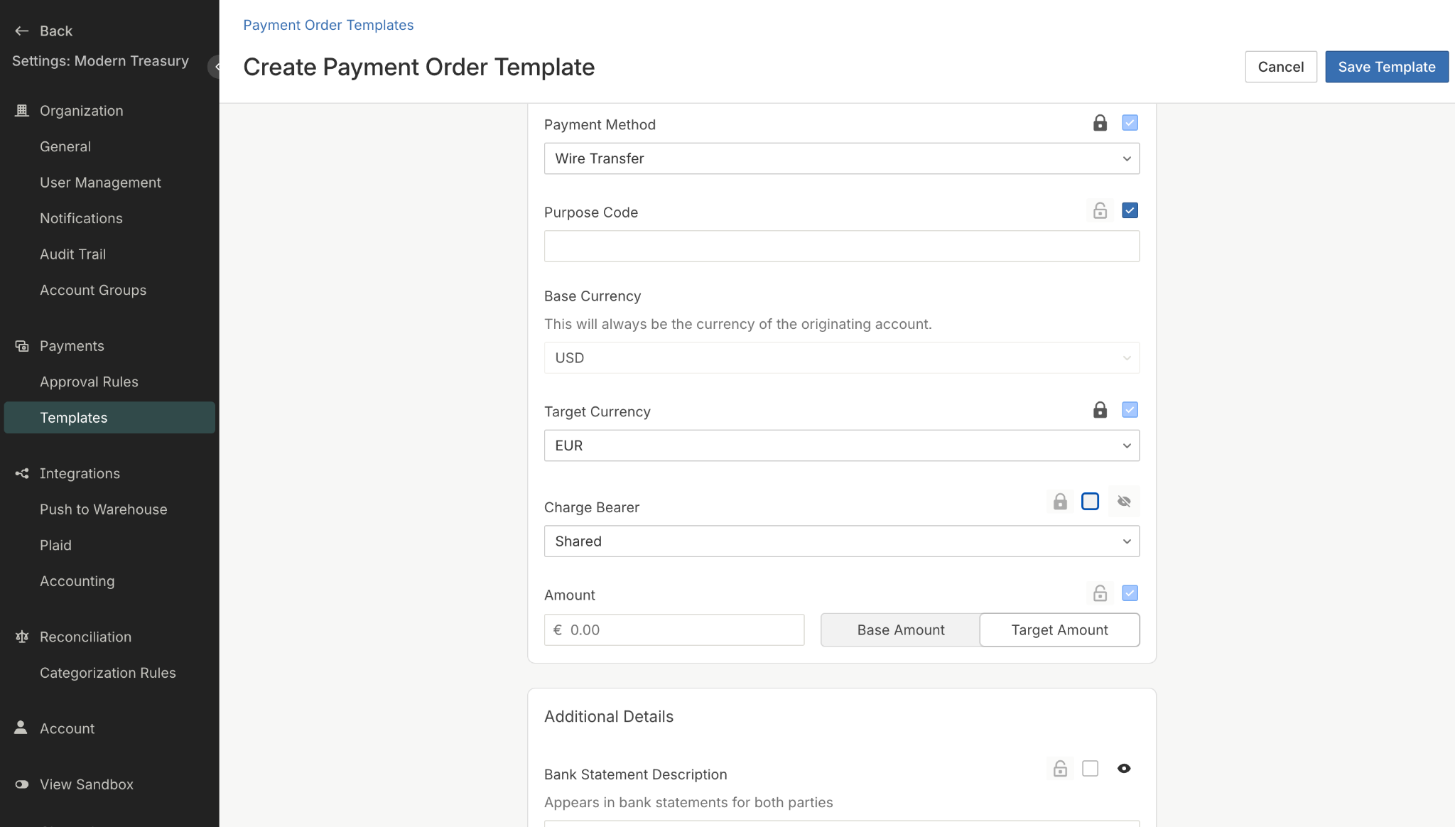Click View Sandbox label

(x=87, y=784)
